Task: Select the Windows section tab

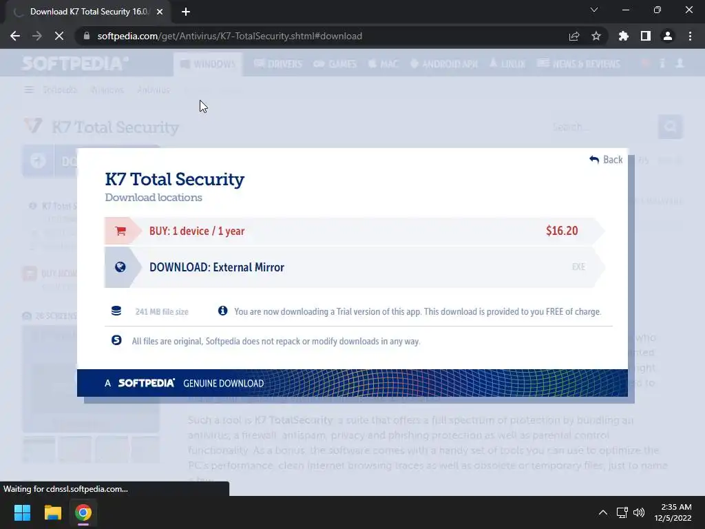Action: pyautogui.click(x=208, y=64)
